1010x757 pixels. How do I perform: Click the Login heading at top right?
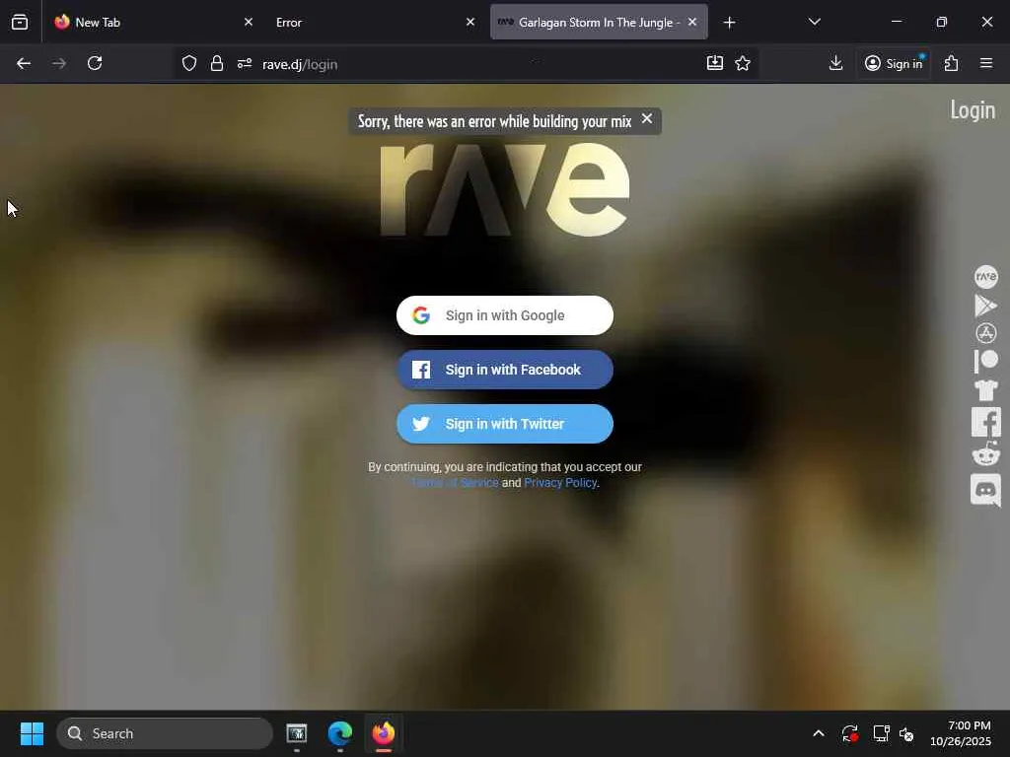click(973, 110)
